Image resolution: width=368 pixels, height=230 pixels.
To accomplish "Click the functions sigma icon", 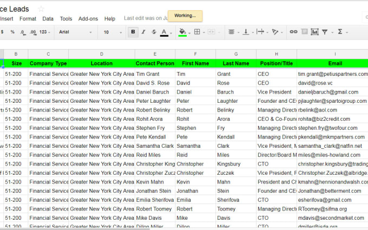I will click(340, 32).
